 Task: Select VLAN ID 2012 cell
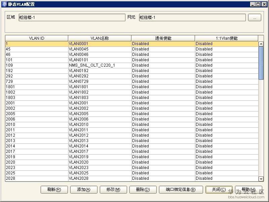pos(37,135)
